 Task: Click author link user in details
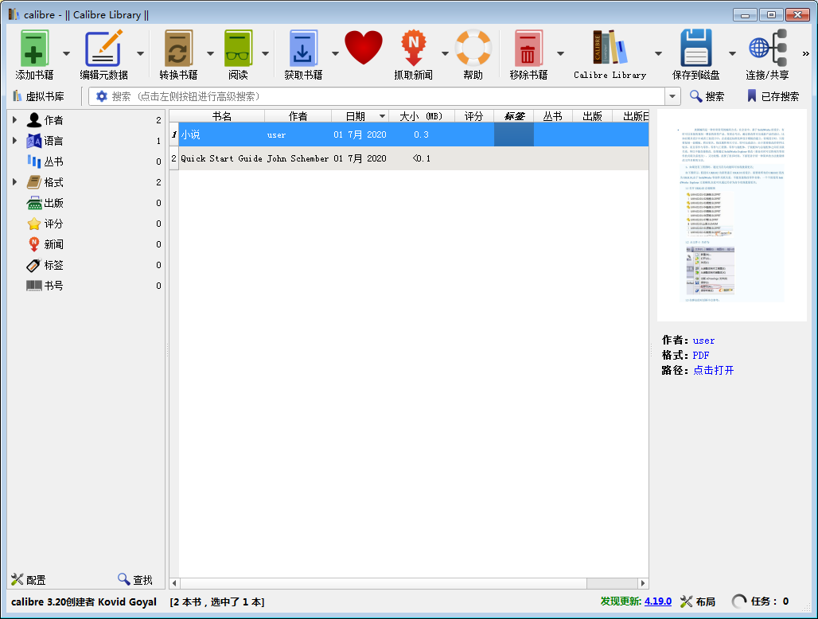703,341
